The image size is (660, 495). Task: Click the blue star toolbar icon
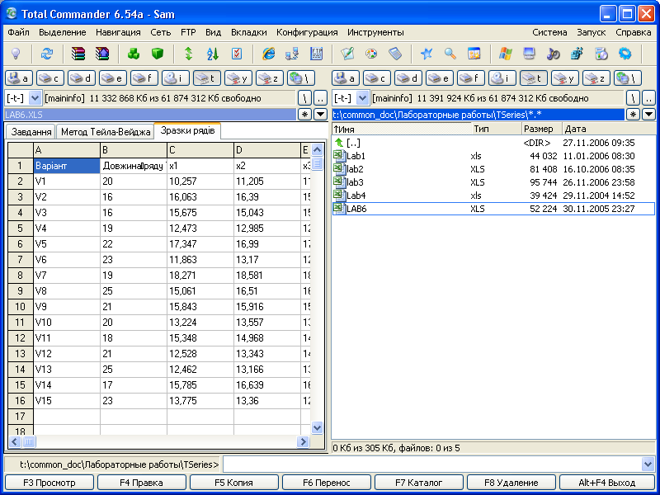[x=427, y=54]
